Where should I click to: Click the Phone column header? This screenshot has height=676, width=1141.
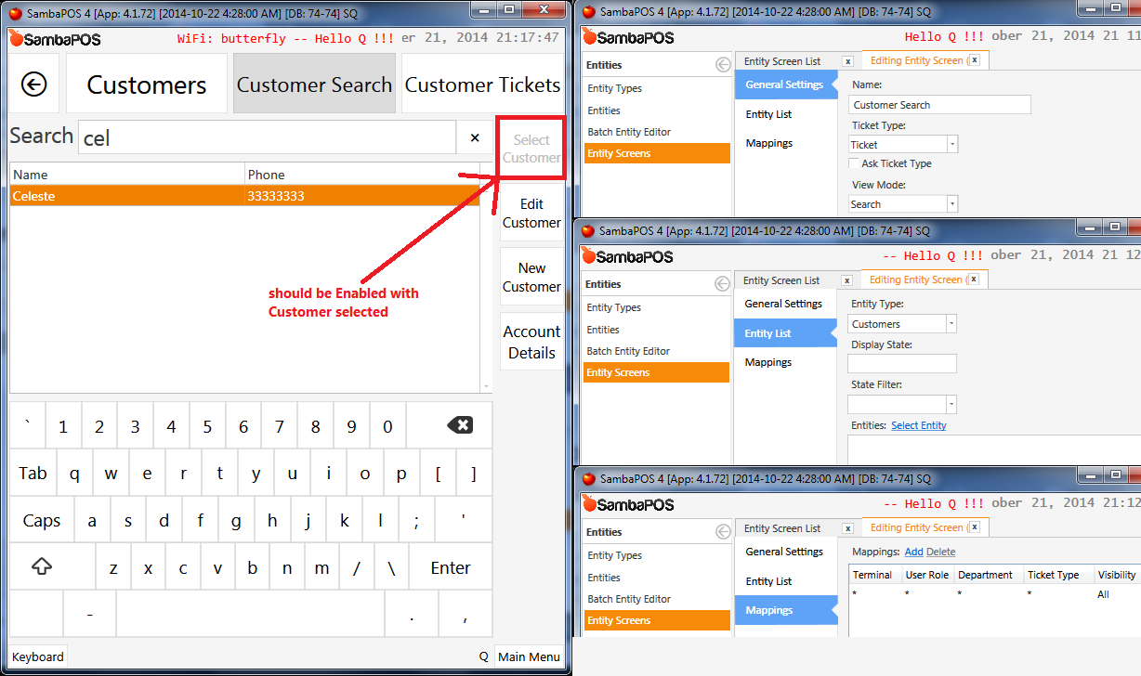pyautogui.click(x=362, y=175)
